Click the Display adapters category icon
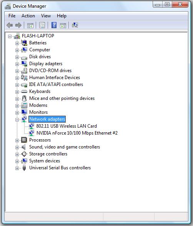 point(24,64)
